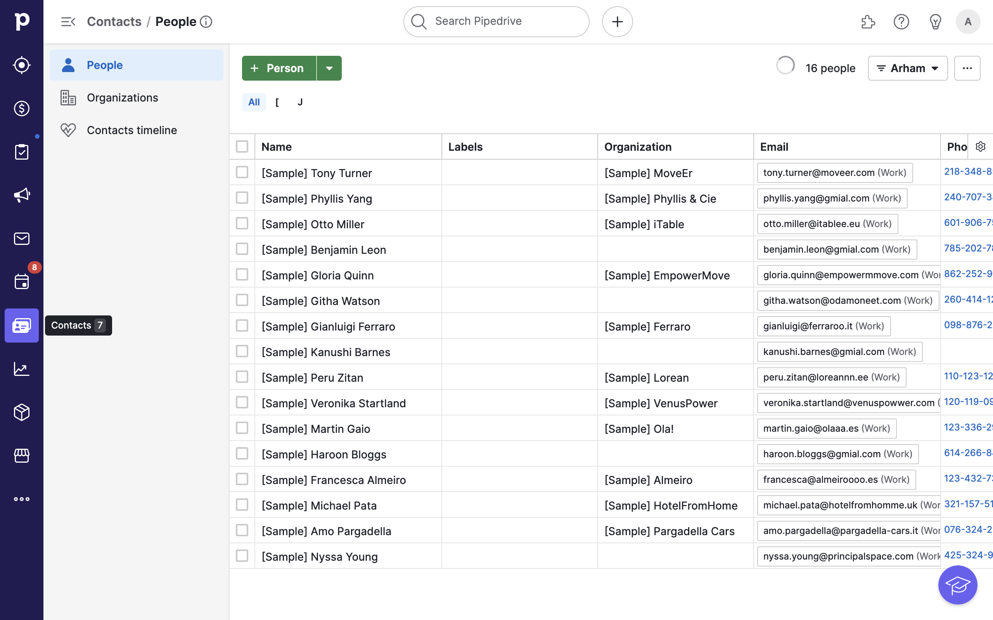The image size is (993, 620).
Task: Open the Pipedrive logo home
Action: pyautogui.click(x=22, y=21)
